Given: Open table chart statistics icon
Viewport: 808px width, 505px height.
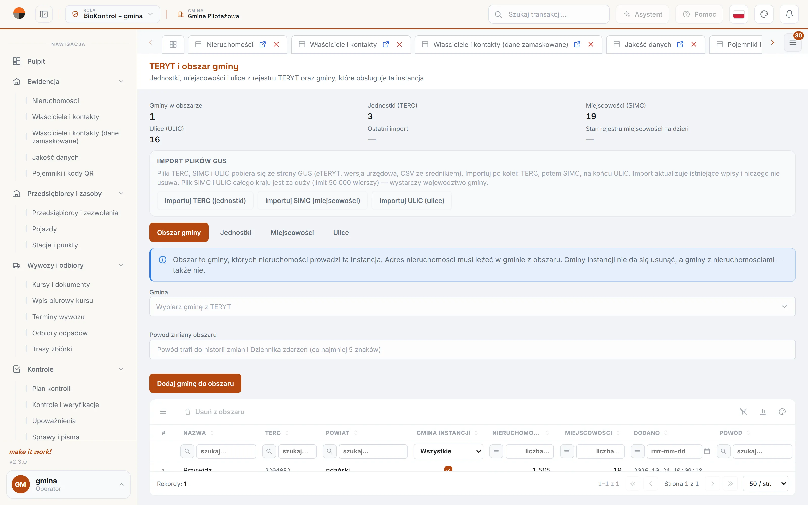Looking at the screenshot, I should [x=763, y=412].
